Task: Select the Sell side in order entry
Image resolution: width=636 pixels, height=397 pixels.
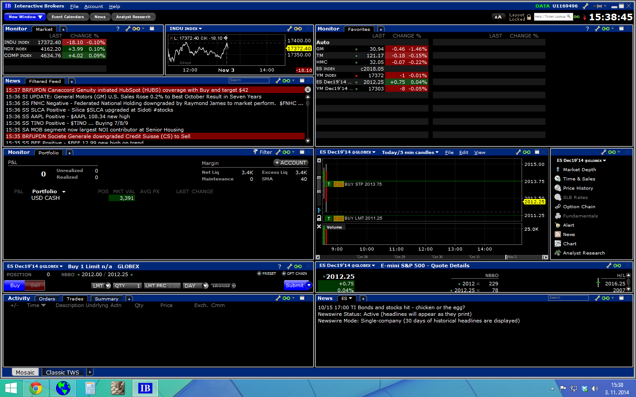Action: tap(35, 285)
